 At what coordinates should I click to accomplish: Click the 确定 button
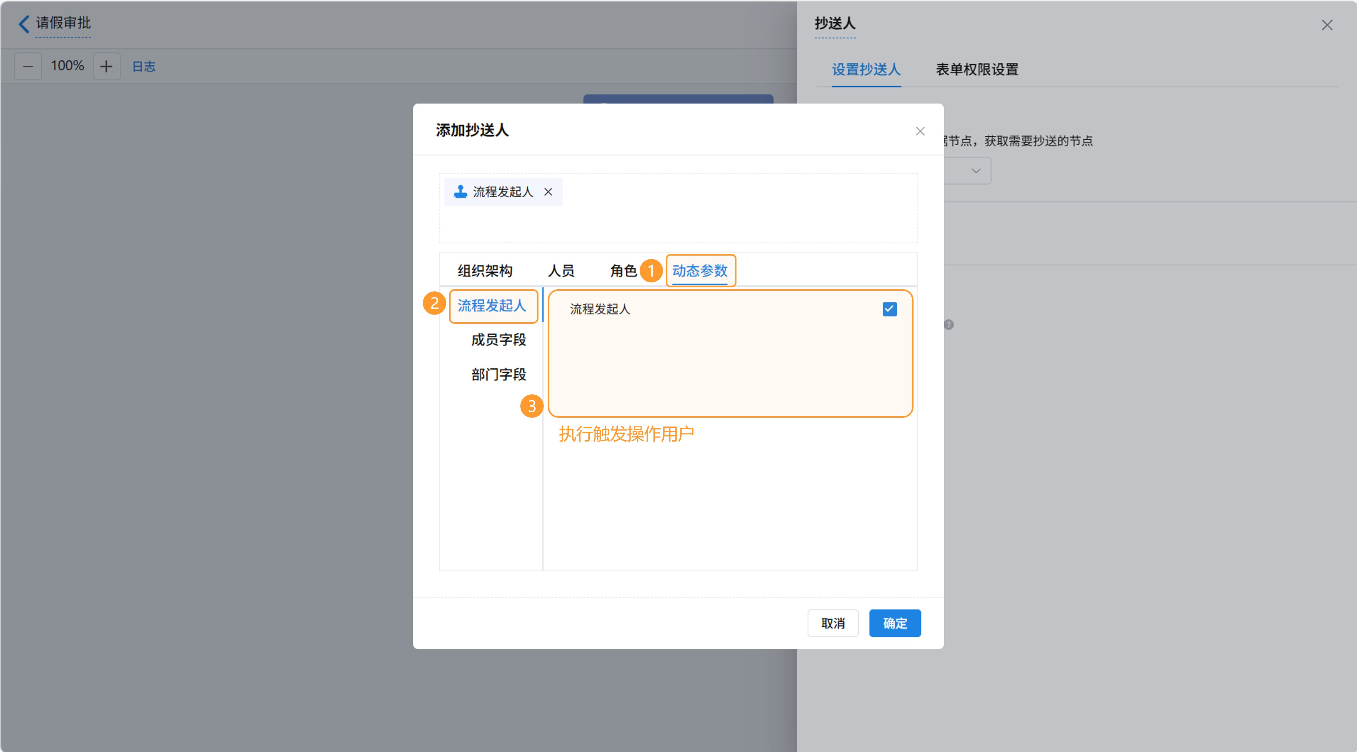pyautogui.click(x=894, y=623)
